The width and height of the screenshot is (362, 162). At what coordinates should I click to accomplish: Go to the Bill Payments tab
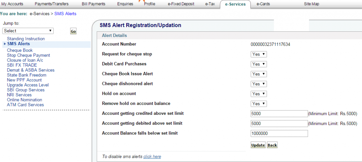point(93,4)
